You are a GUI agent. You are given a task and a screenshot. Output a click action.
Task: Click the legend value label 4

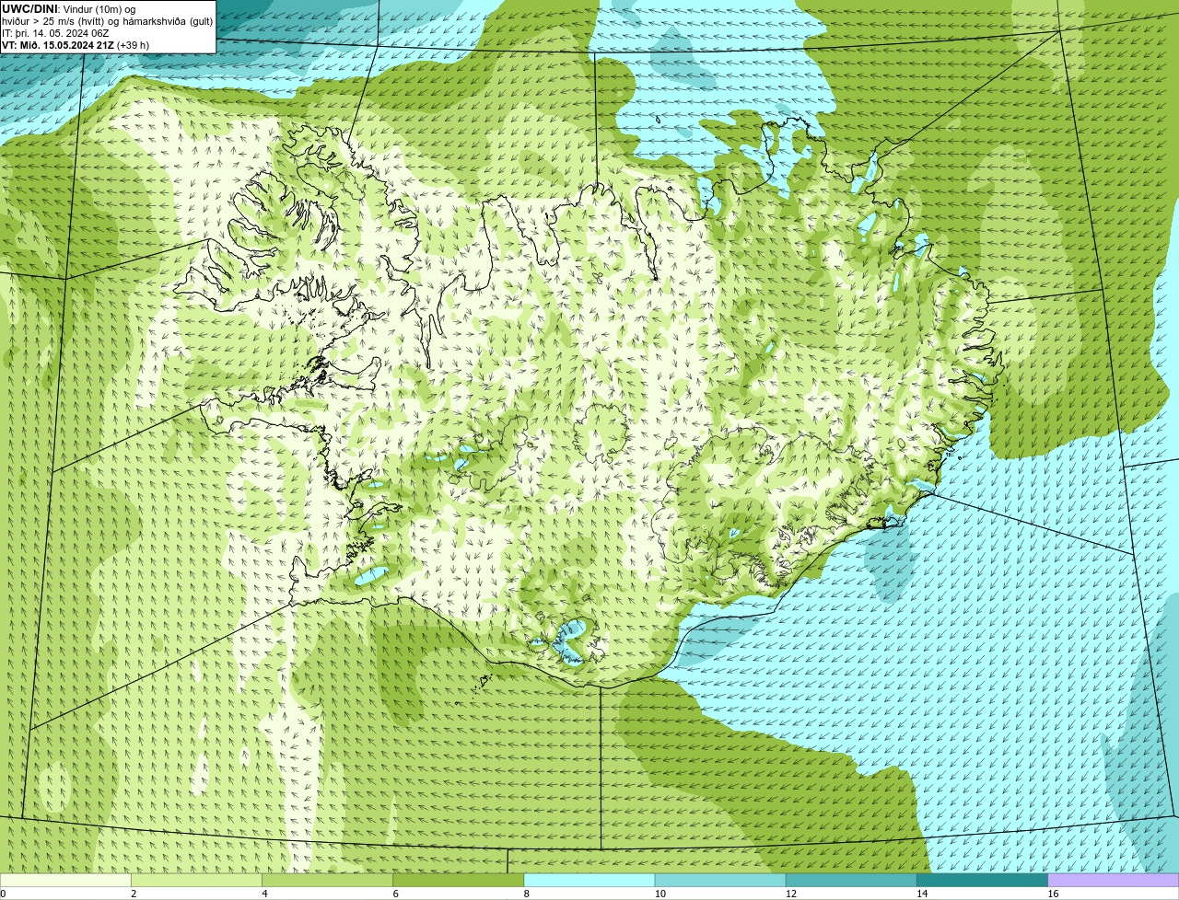click(264, 894)
